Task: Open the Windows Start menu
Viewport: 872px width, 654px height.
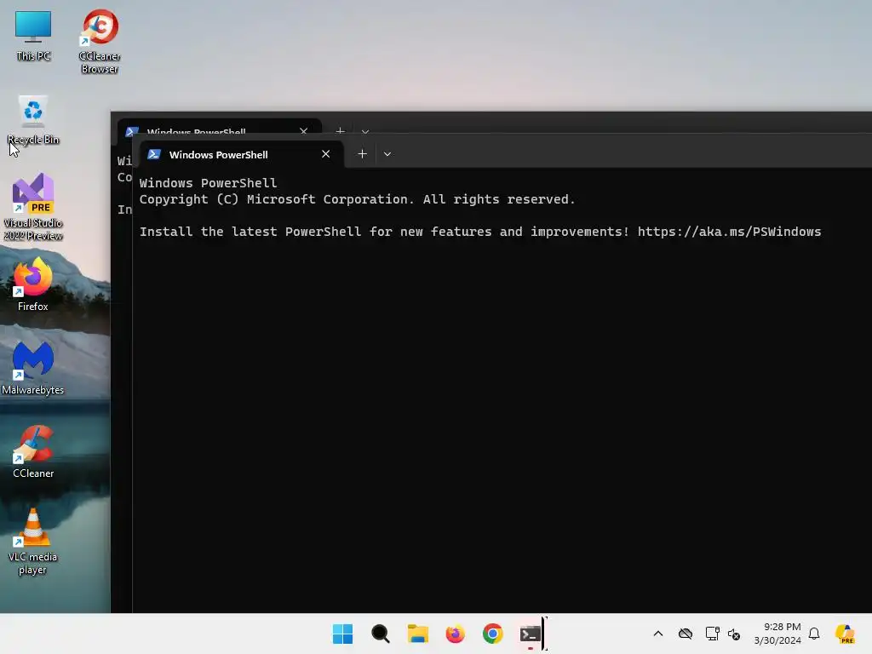Action: point(342,634)
